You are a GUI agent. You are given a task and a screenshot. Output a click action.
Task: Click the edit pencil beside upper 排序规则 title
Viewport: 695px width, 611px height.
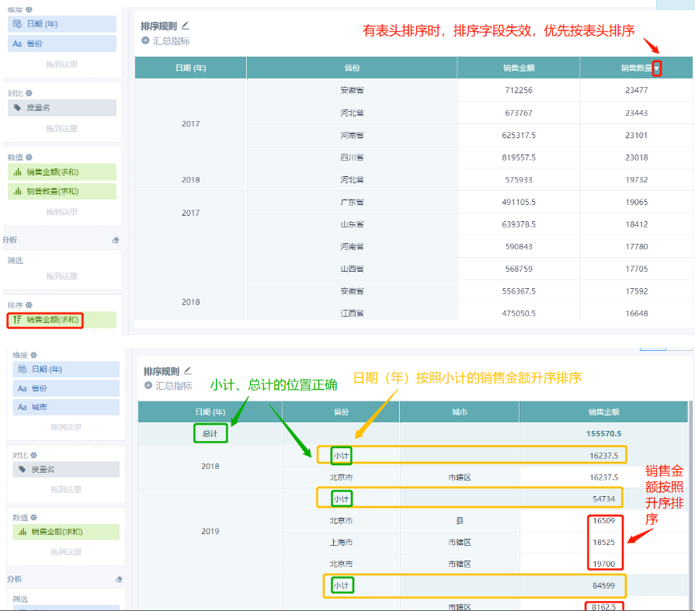click(186, 26)
